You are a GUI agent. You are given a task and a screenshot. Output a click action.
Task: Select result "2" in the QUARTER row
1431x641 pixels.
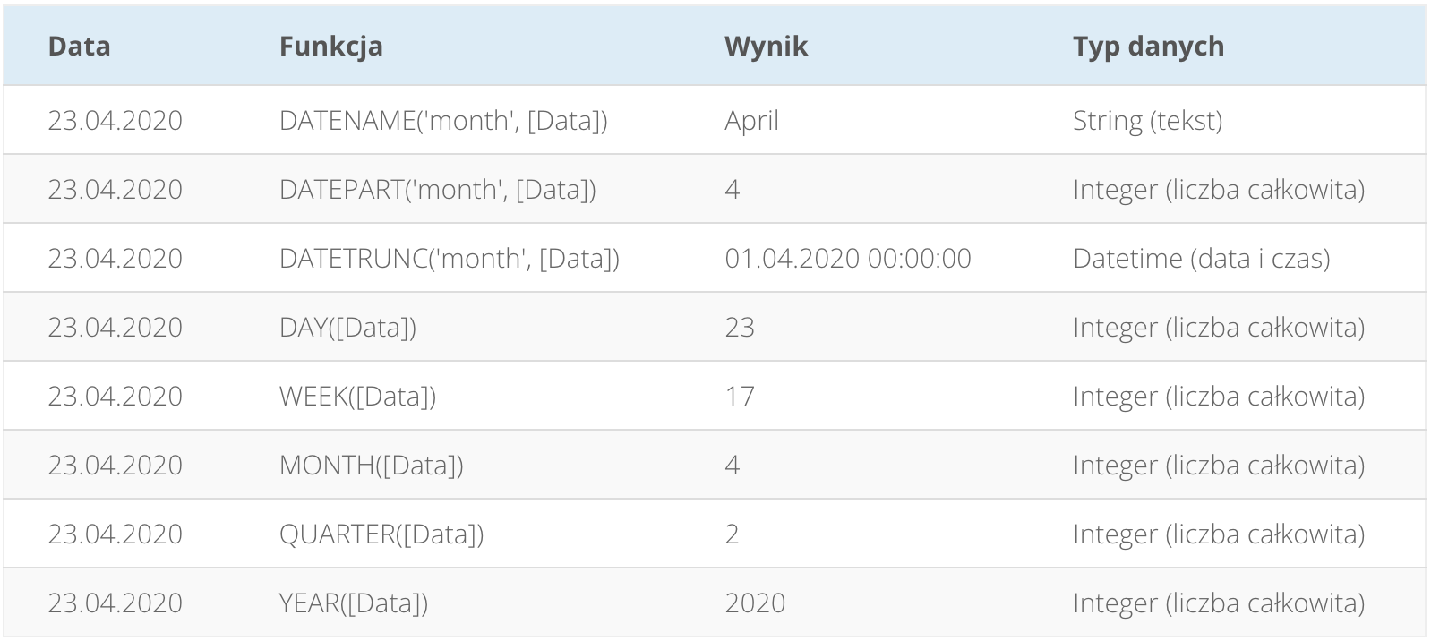[x=732, y=534]
